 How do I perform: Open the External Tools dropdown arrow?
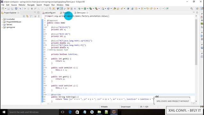click(99, 9)
